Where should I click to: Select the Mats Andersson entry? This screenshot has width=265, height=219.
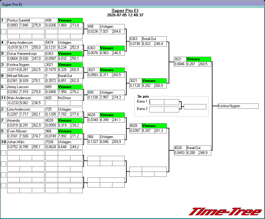pyautogui.click(x=26, y=98)
